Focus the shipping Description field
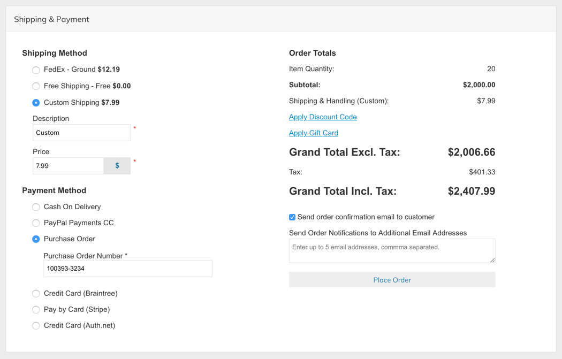 click(x=81, y=133)
